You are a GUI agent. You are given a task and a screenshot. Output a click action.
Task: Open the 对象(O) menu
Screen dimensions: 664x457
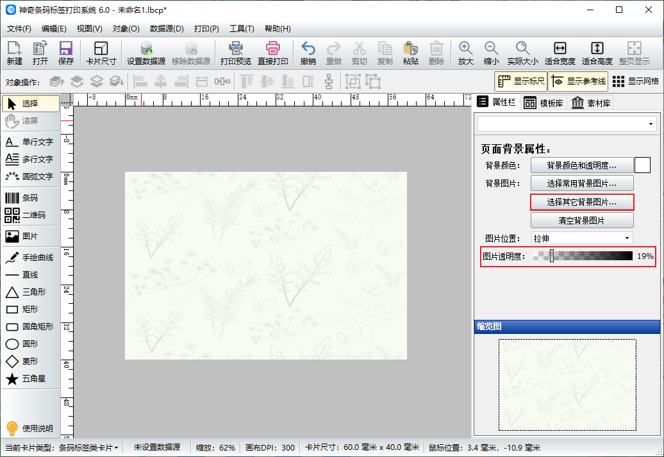(126, 29)
